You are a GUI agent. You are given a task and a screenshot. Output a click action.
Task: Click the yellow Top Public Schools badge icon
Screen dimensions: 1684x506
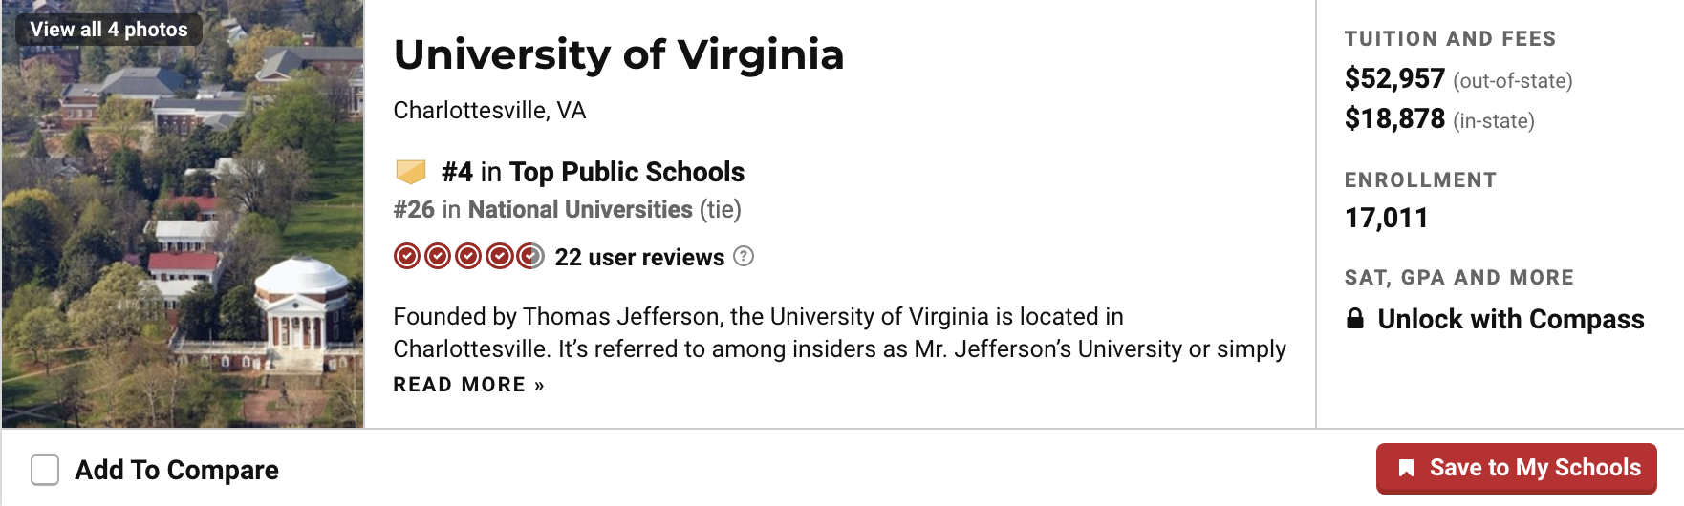pyautogui.click(x=410, y=172)
